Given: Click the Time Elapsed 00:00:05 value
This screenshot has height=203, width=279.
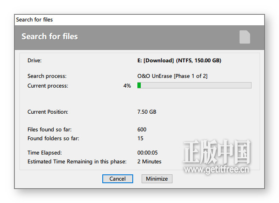Looking at the screenshot, I should click(x=148, y=152).
